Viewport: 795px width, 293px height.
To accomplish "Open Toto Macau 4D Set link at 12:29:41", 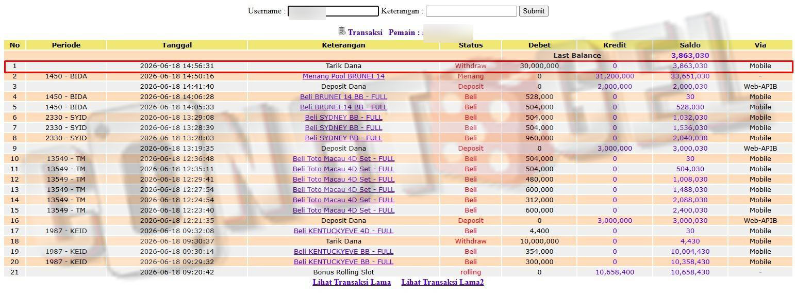I will coord(343,179).
